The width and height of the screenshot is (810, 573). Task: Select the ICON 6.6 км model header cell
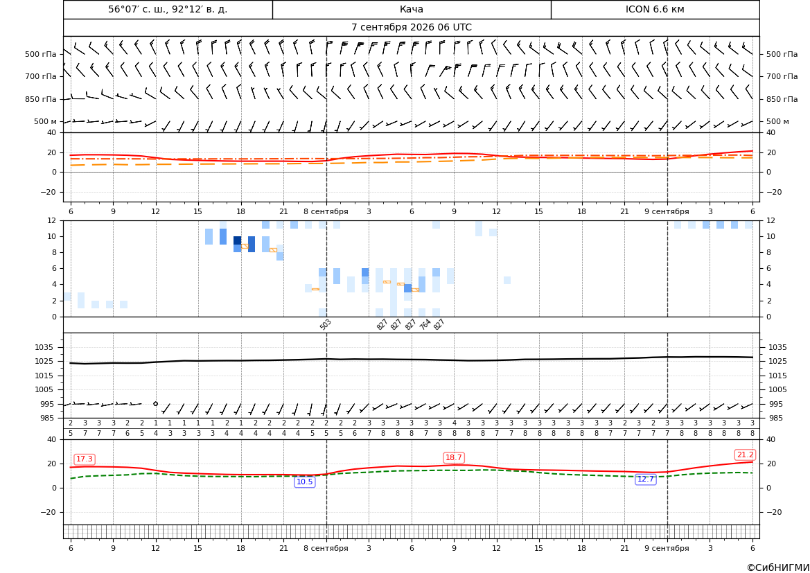coord(655,9)
